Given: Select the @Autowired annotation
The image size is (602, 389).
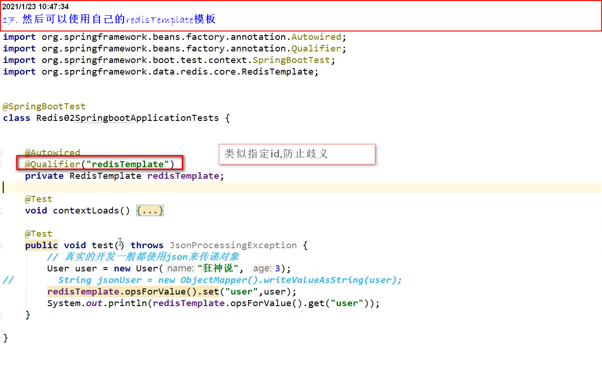Looking at the screenshot, I should click(52, 153).
